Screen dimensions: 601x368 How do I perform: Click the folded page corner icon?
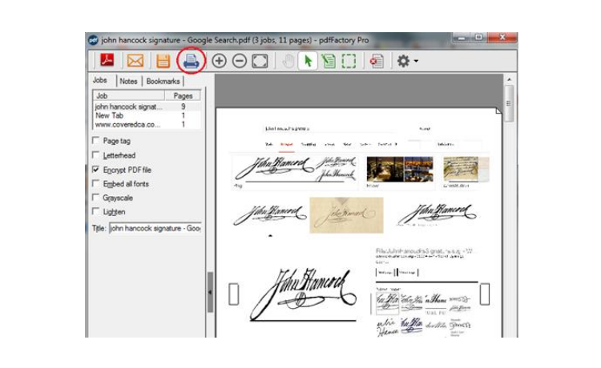(498, 110)
